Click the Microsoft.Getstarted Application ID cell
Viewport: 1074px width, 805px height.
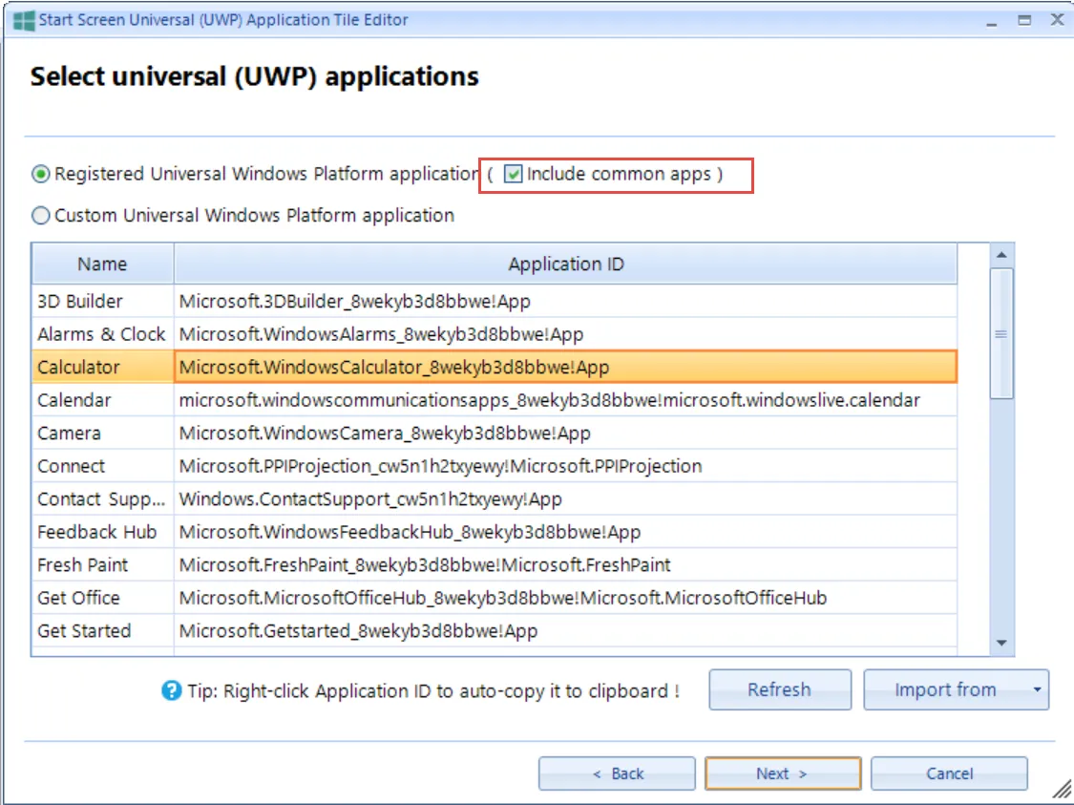566,630
